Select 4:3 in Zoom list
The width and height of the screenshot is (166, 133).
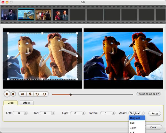137,132
